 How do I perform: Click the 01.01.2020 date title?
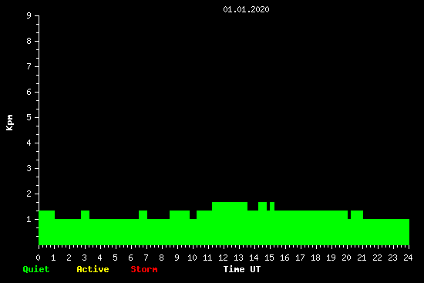point(246,9)
